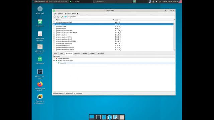The height and width of the screenshot is (120, 214).
Task: Select gnome-authenticator-32bit package row
Action: pyautogui.click(x=113, y=33)
